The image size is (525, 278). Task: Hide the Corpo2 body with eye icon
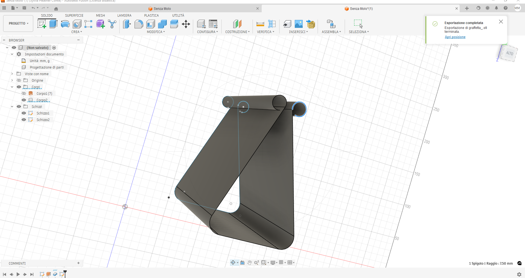pyautogui.click(x=24, y=100)
